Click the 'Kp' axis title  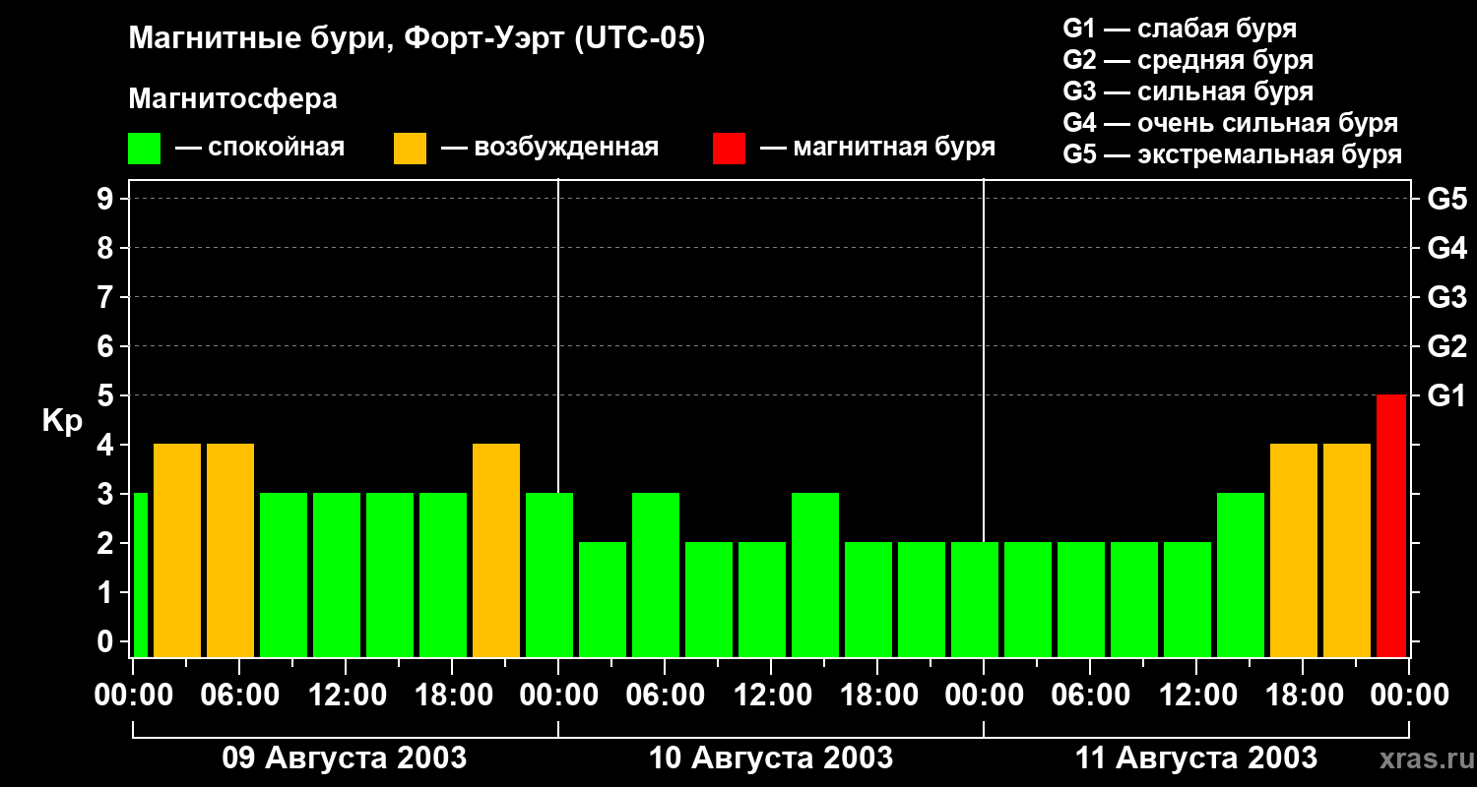(62, 421)
